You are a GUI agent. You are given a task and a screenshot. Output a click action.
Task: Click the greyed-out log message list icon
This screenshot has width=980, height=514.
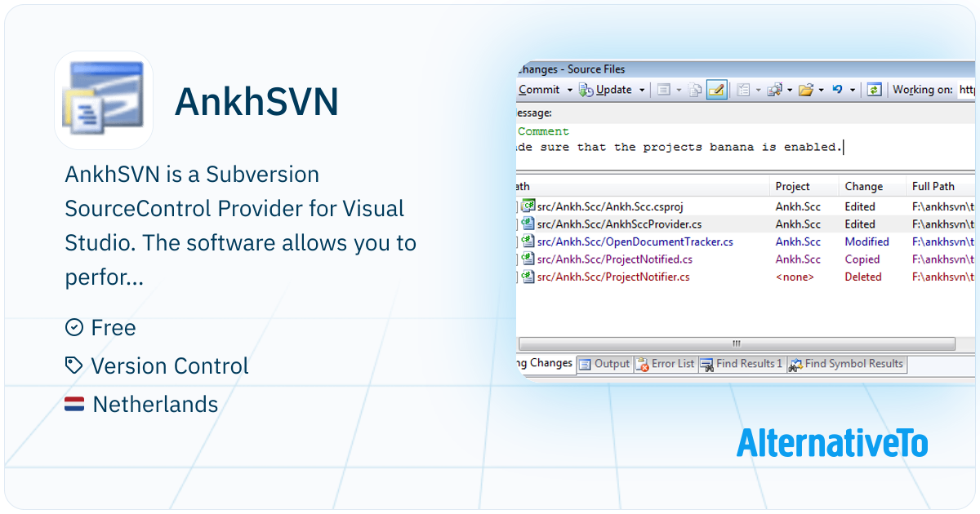(x=663, y=91)
